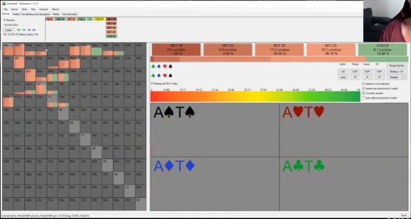Switch to PostFlop Tree Building and Calculations tab
Viewport: 411px width, 219px height.
[x=31, y=14]
